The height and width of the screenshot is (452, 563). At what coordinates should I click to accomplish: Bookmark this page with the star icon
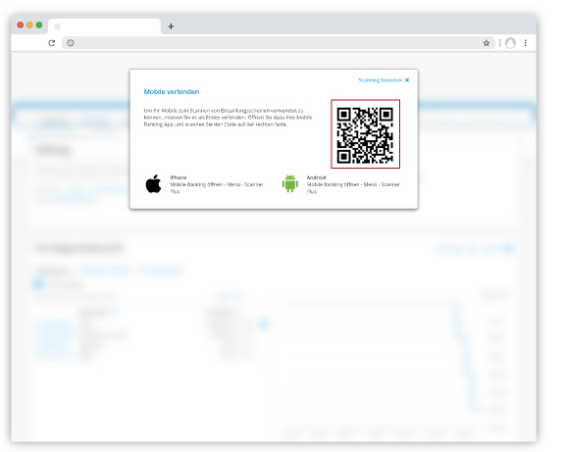(x=486, y=43)
